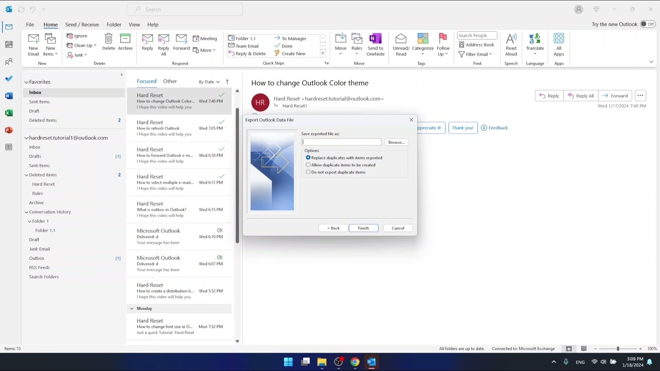
Task: Collapse Conversation History folder
Action: pyautogui.click(x=26, y=212)
